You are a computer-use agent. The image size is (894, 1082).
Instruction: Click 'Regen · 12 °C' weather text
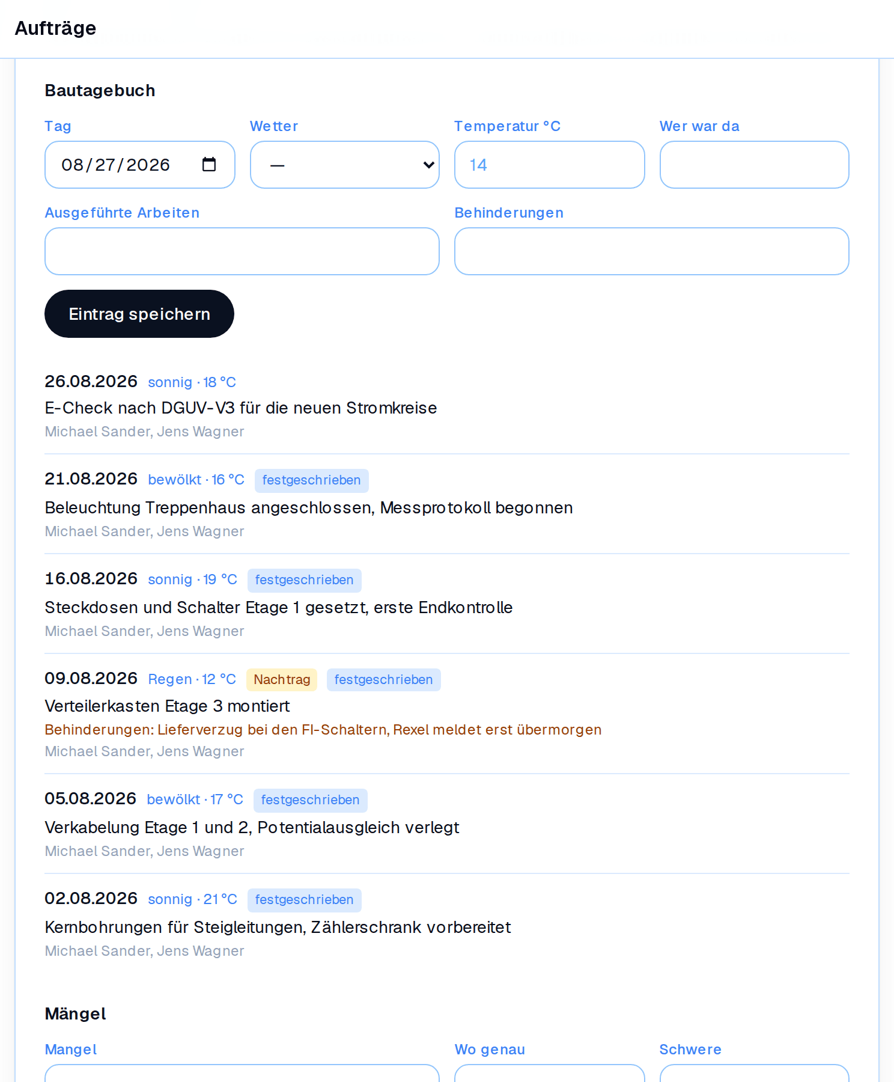click(x=192, y=679)
